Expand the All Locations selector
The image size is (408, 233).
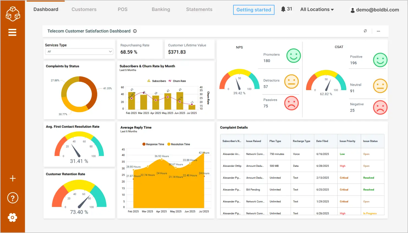click(317, 9)
